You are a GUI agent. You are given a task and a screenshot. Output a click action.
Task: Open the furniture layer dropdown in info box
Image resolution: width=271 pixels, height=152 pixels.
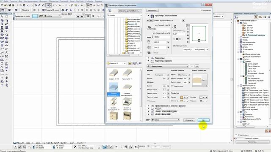[52, 16]
